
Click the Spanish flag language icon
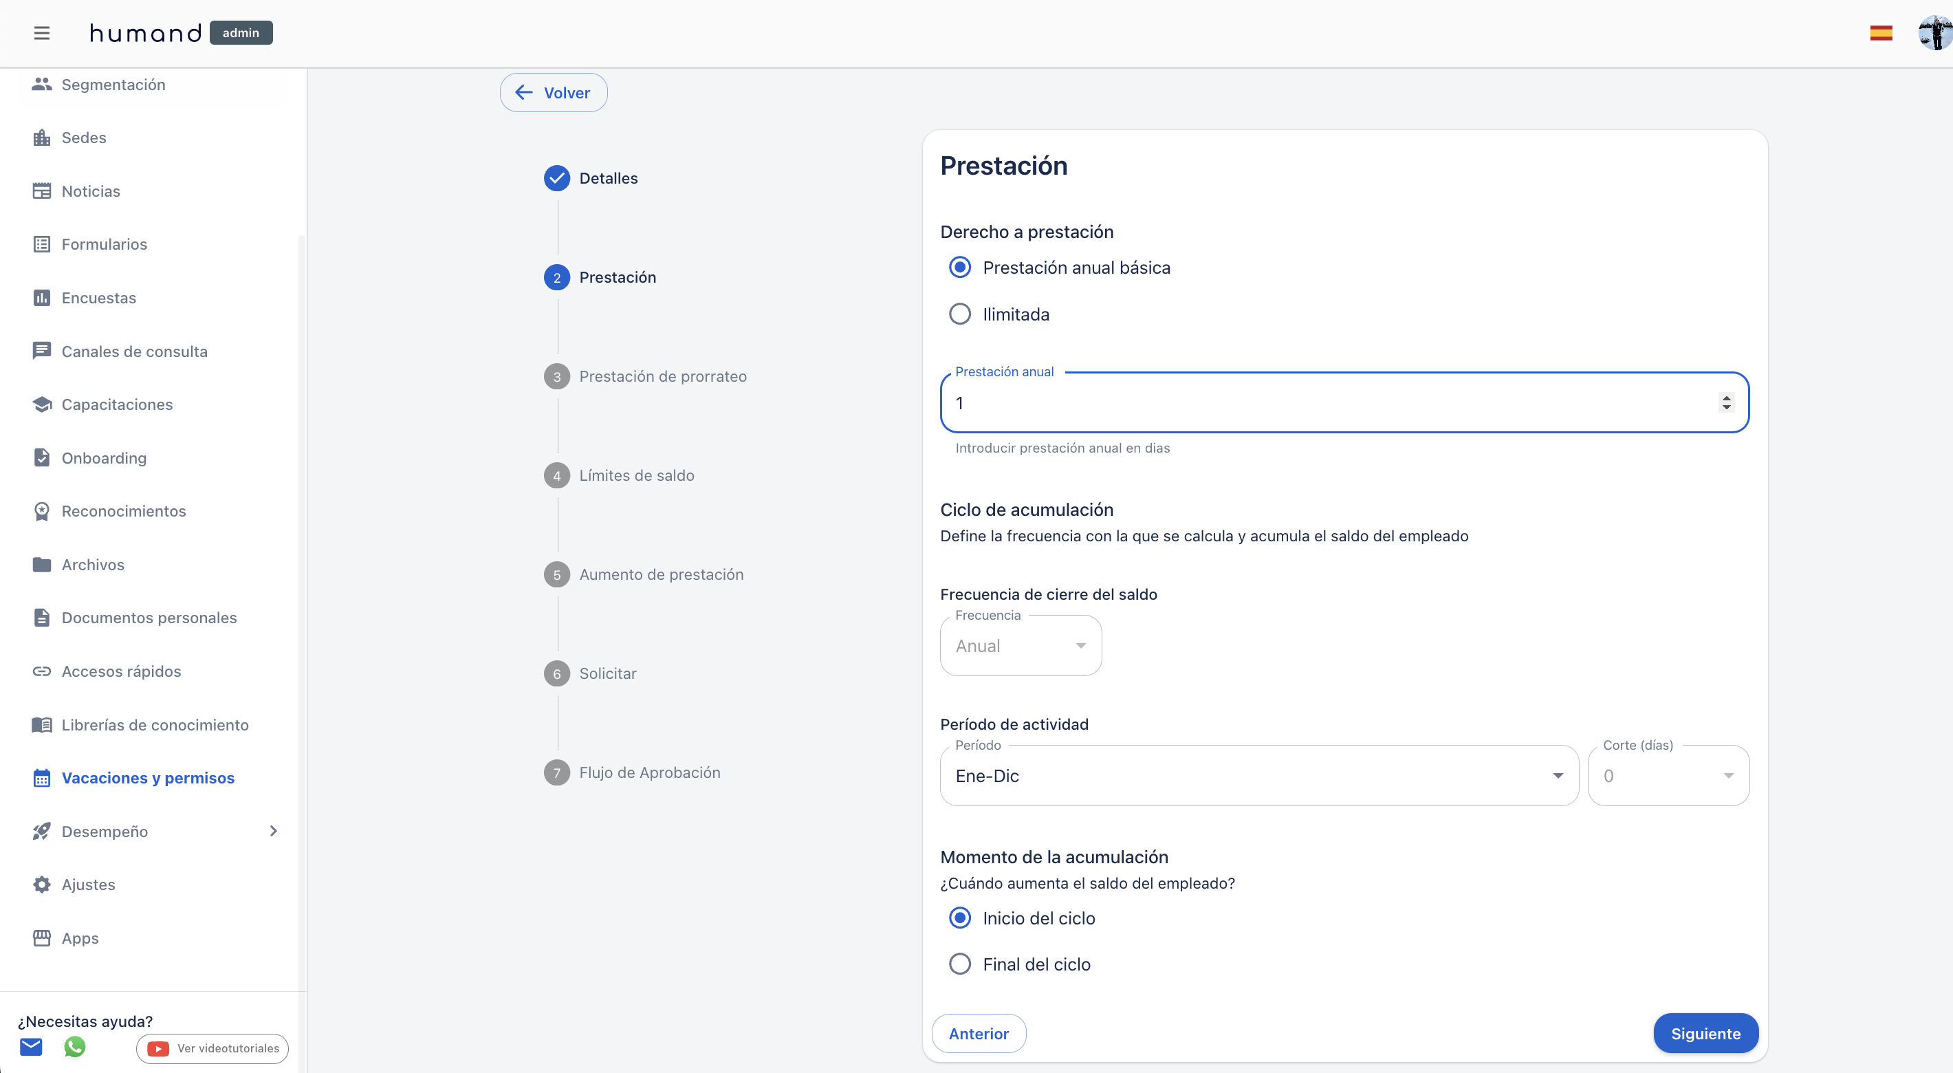click(x=1880, y=32)
